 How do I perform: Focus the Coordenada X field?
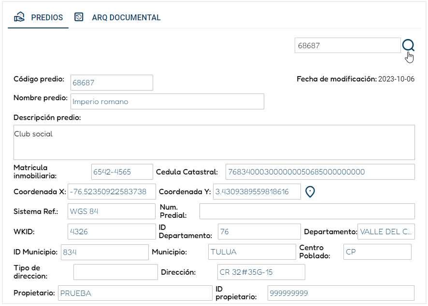coord(112,192)
